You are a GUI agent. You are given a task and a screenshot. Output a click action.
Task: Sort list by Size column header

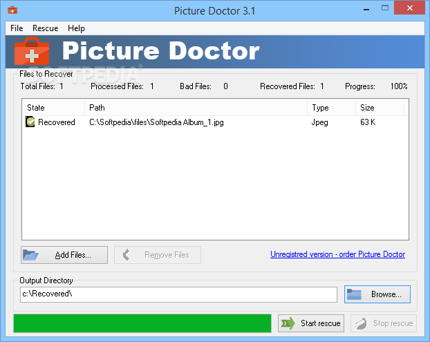[x=380, y=107]
